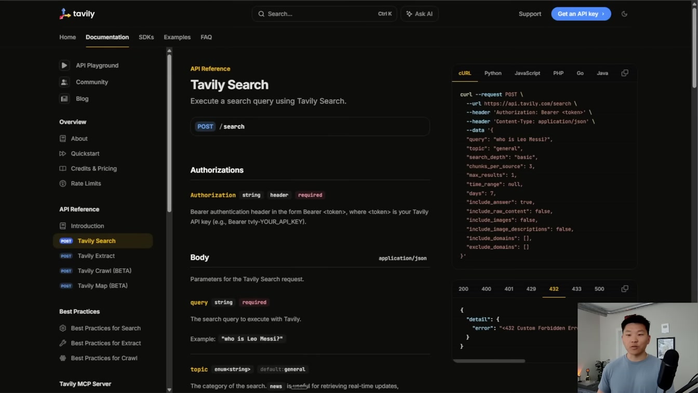Image resolution: width=698 pixels, height=393 pixels.
Task: Show the 500 response example
Action: coord(599,289)
